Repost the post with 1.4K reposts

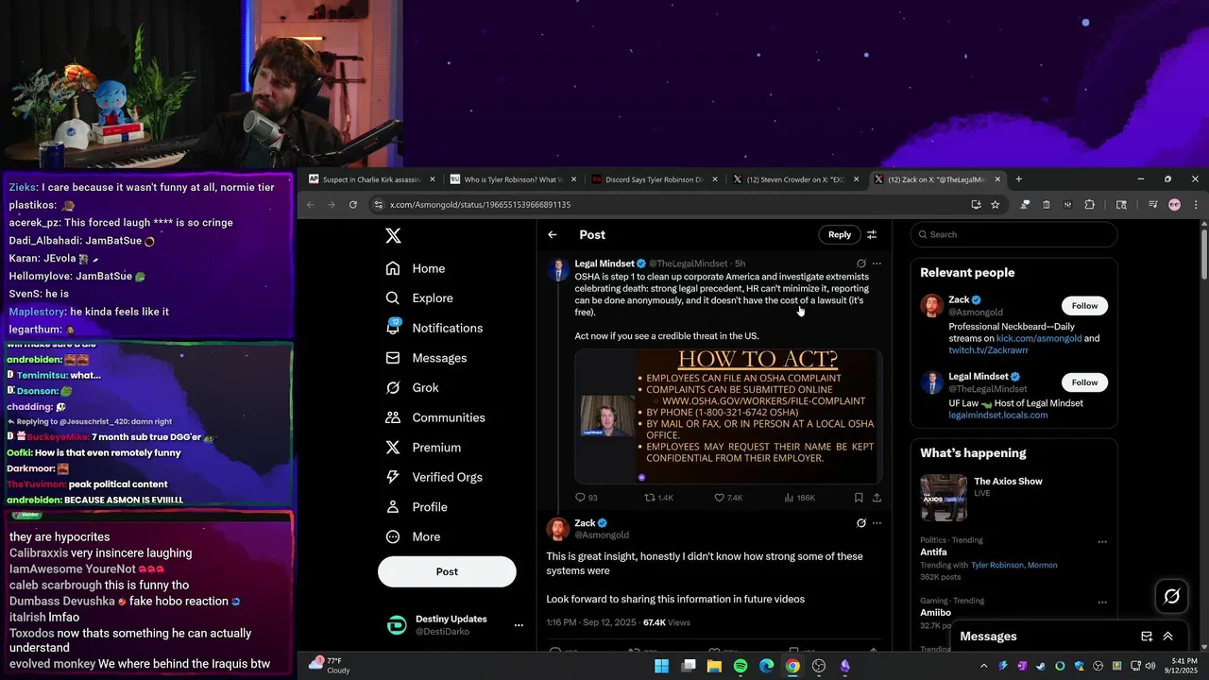(658, 498)
